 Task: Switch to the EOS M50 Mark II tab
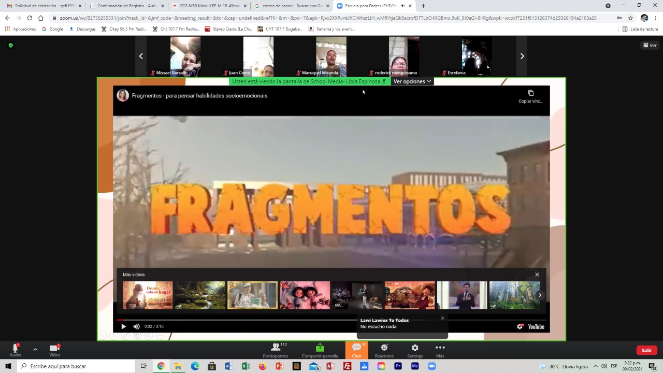(x=209, y=6)
